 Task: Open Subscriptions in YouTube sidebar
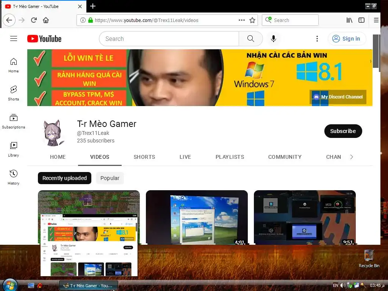tap(13, 121)
